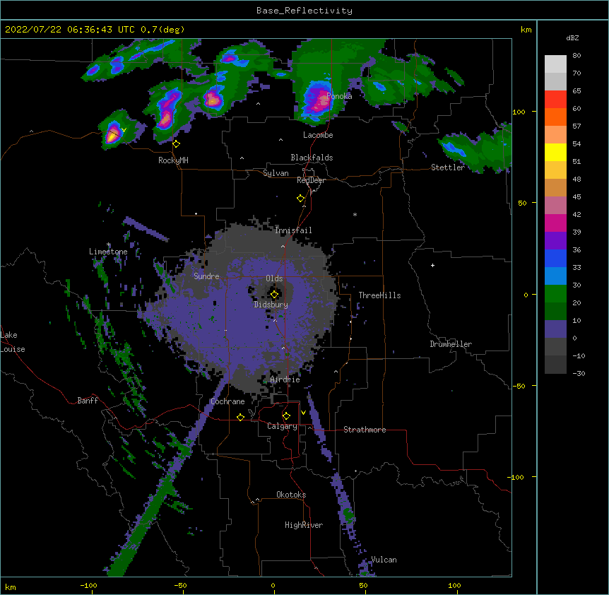Viewport: 609px width, 595px height.
Task: Click the HighRiver town label
Action: point(304,525)
